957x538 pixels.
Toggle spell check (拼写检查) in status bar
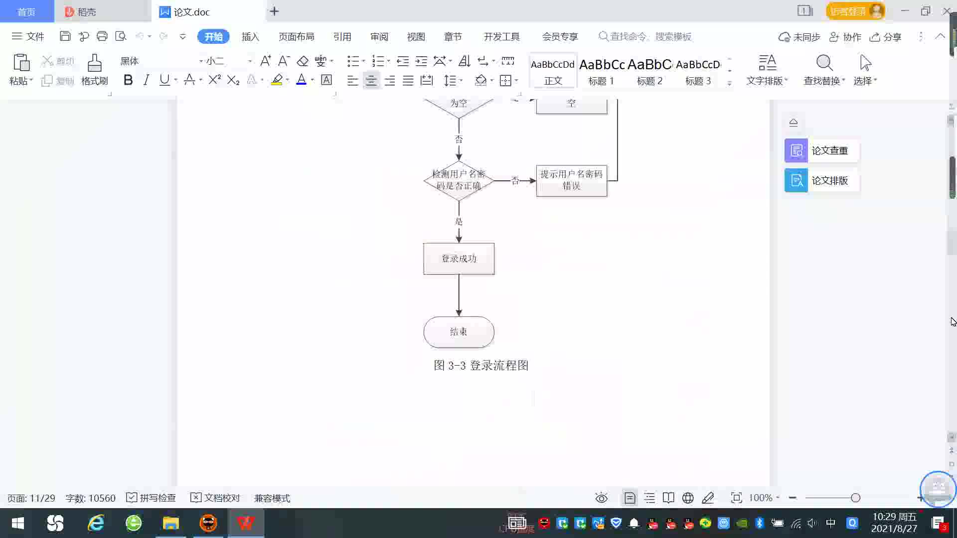pos(151,498)
